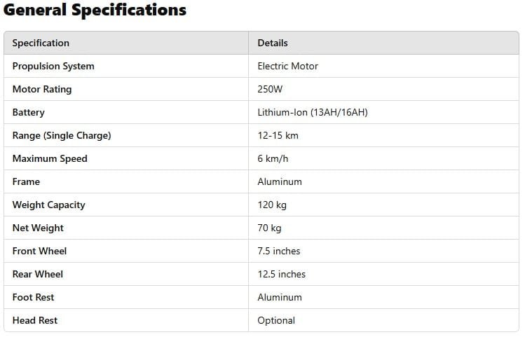Select the Propulsion System row label
Screen dimensions: 525x337
(x=53, y=66)
